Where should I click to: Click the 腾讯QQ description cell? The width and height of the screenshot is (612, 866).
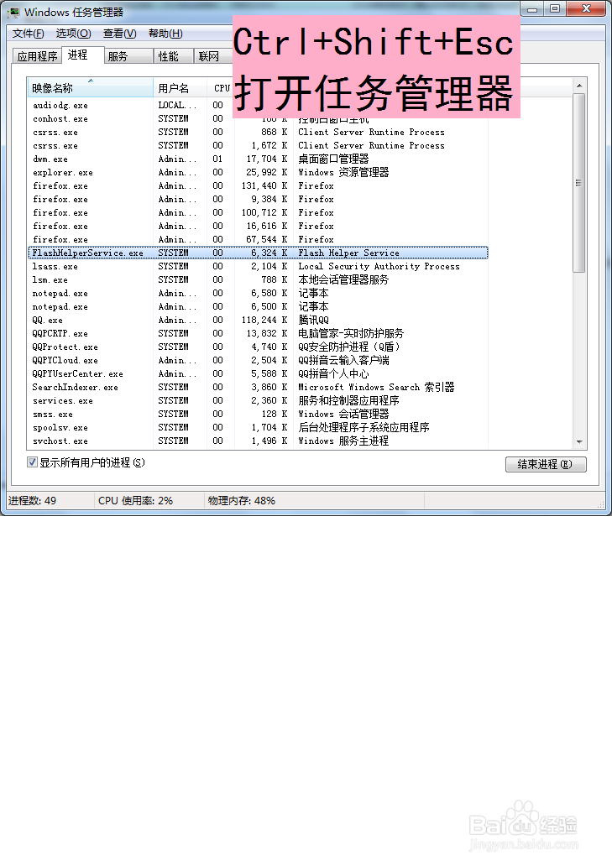point(313,320)
